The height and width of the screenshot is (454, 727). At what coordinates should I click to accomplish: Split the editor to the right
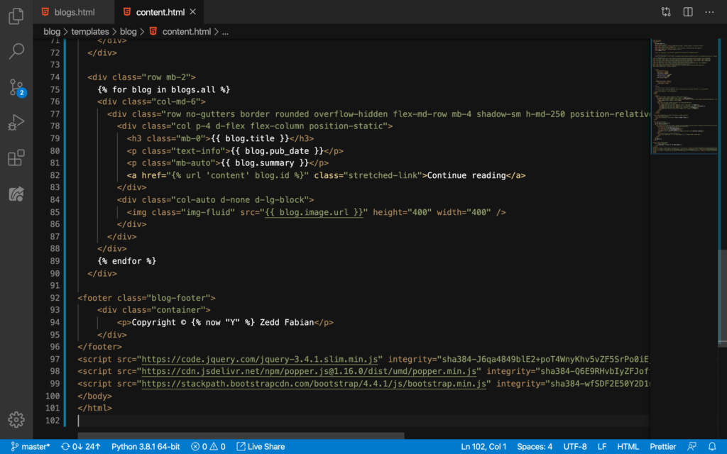click(x=687, y=12)
